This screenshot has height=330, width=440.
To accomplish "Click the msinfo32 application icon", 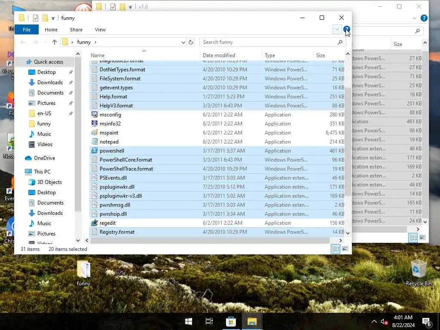I will tap(95, 123).
